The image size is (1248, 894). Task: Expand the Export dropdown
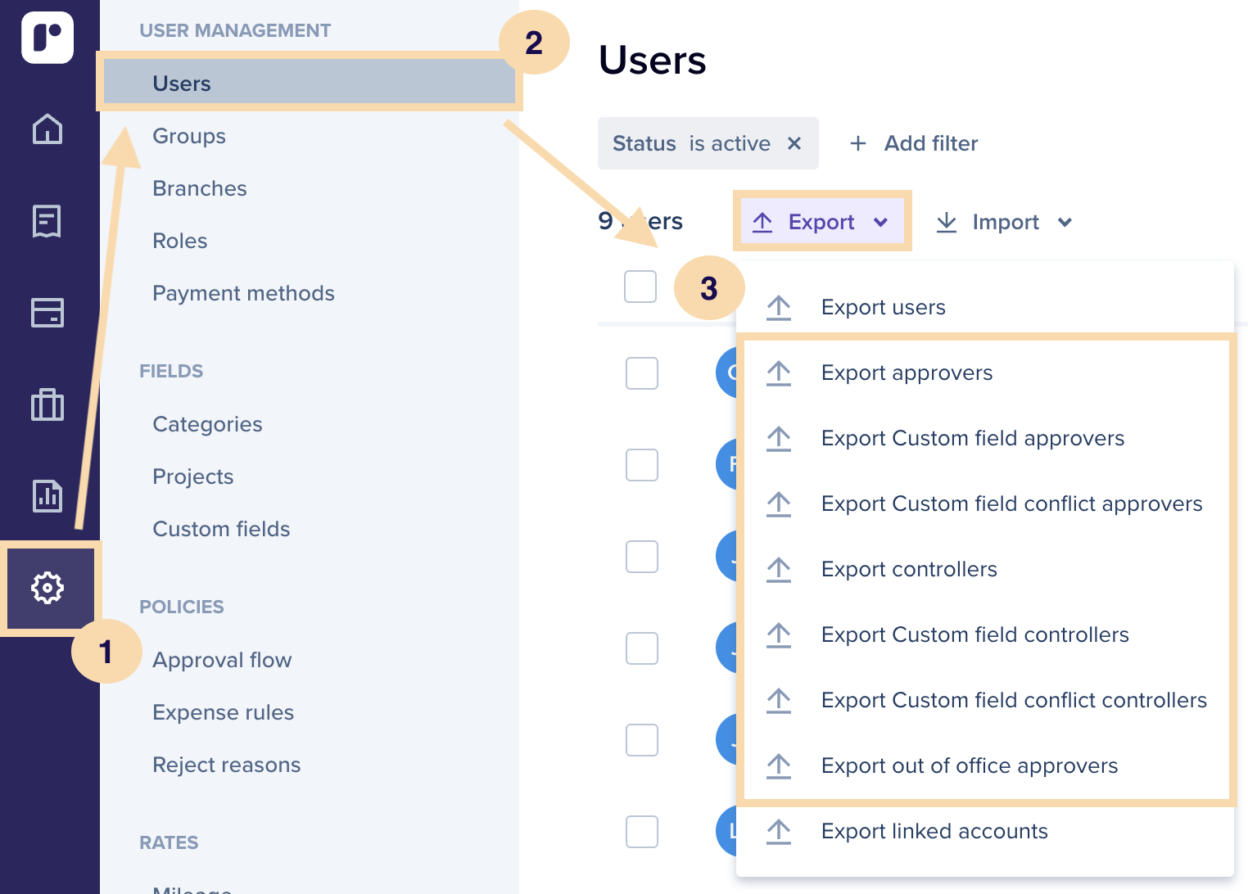822,222
